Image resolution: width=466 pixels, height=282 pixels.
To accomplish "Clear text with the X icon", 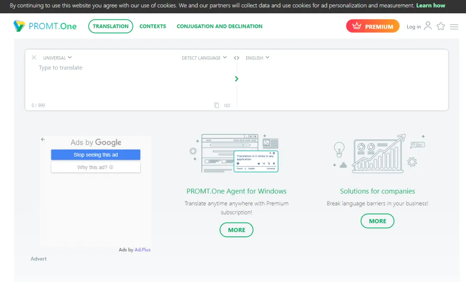I will [x=34, y=58].
